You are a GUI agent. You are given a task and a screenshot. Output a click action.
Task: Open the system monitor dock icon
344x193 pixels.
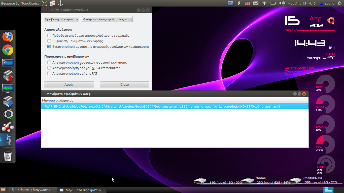click(8, 88)
